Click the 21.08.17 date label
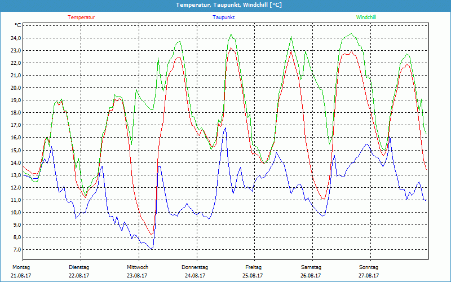 21,276
